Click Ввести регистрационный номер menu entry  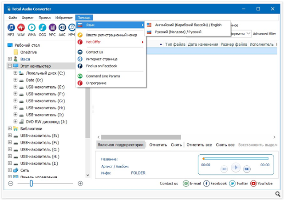(110, 35)
